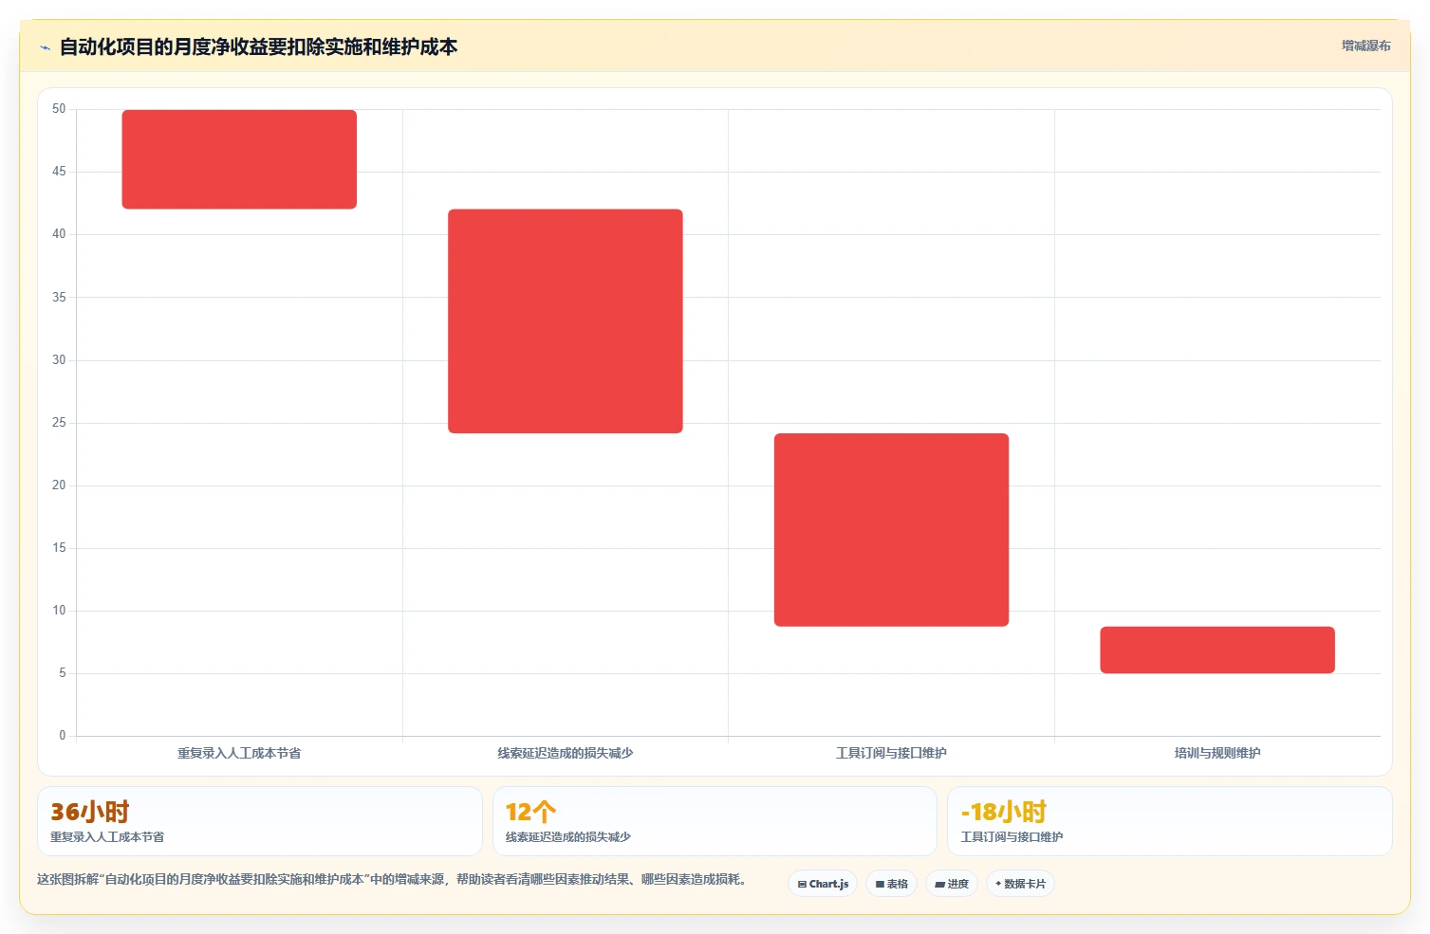The height and width of the screenshot is (934, 1430).
Task: Click x-axis label 培训与规则维护
Action: tap(1217, 753)
